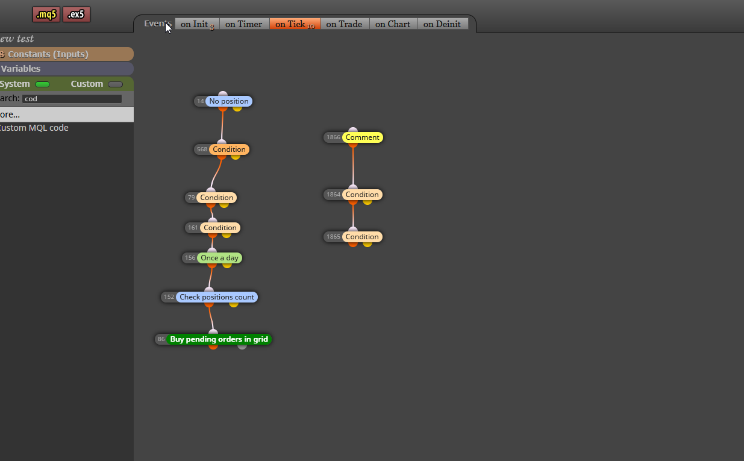Click the Events label
This screenshot has height=461, width=744.
click(x=158, y=24)
